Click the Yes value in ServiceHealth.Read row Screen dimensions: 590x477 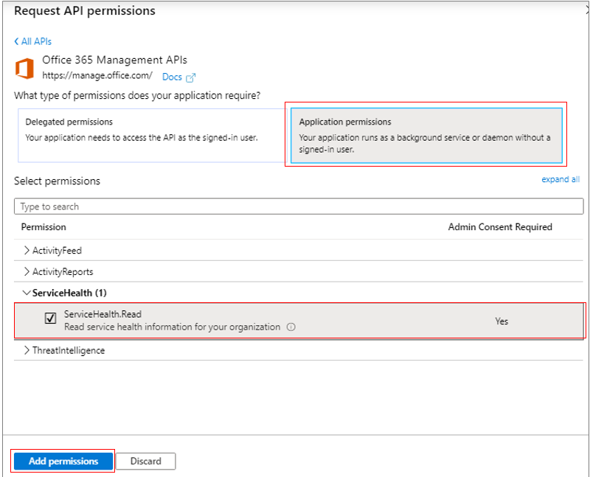click(x=502, y=321)
